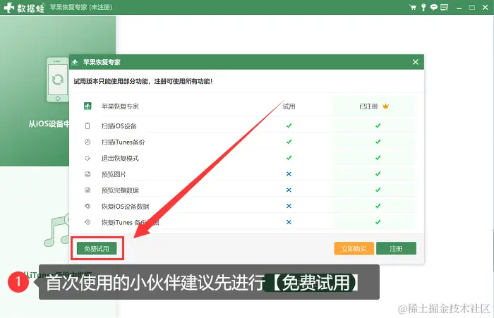Click 从iOS设备中 label in main window

[x=49, y=123]
